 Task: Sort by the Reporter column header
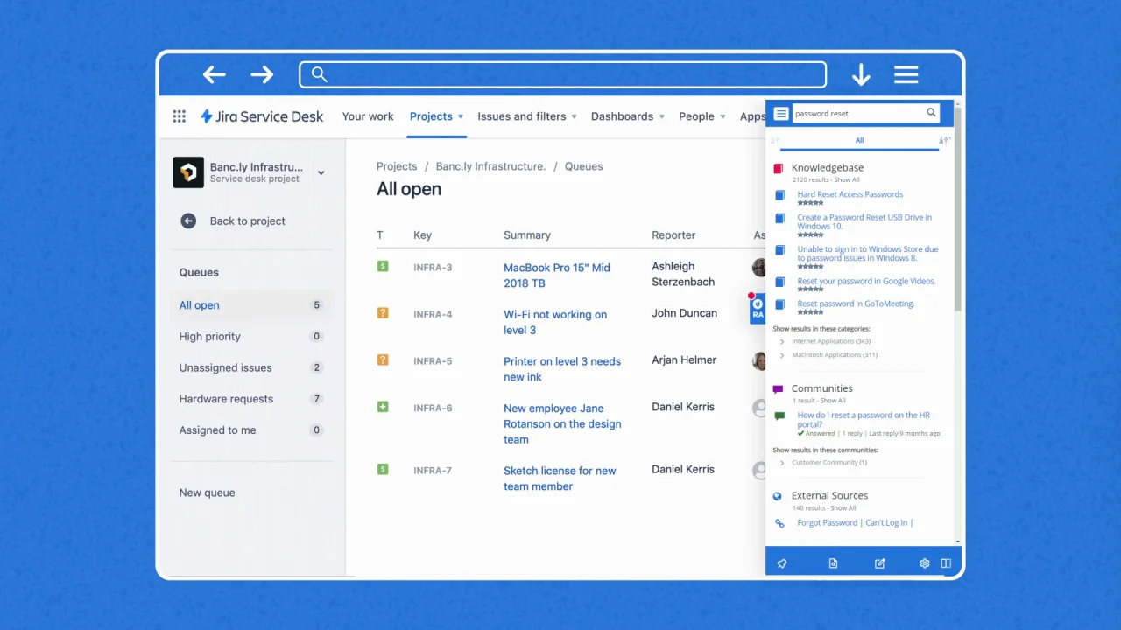[673, 235]
